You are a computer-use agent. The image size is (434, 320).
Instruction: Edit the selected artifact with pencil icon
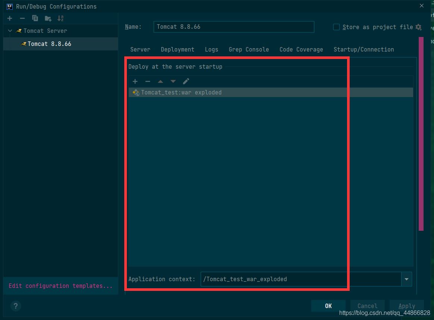[186, 81]
